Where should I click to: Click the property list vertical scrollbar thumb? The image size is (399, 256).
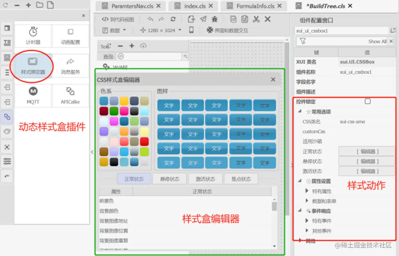274,206
